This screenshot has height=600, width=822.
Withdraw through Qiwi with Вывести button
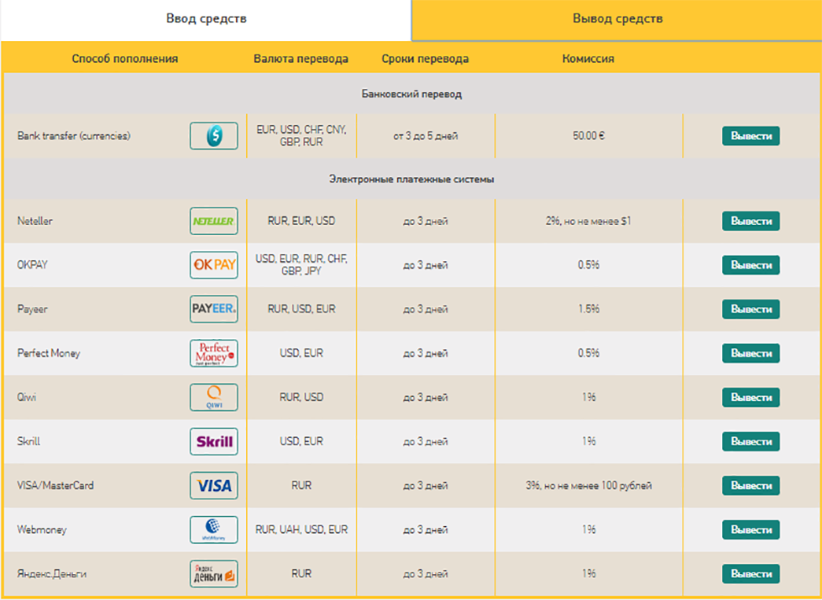tap(750, 397)
